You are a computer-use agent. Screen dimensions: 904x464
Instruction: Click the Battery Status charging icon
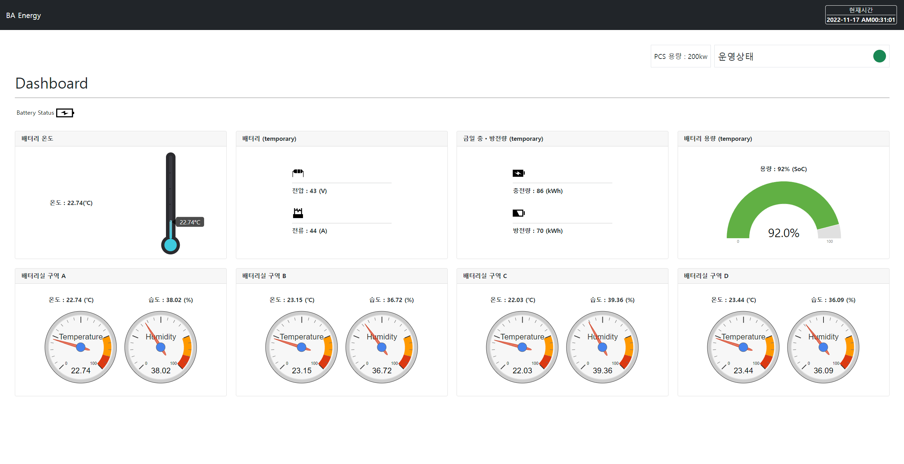tap(65, 113)
